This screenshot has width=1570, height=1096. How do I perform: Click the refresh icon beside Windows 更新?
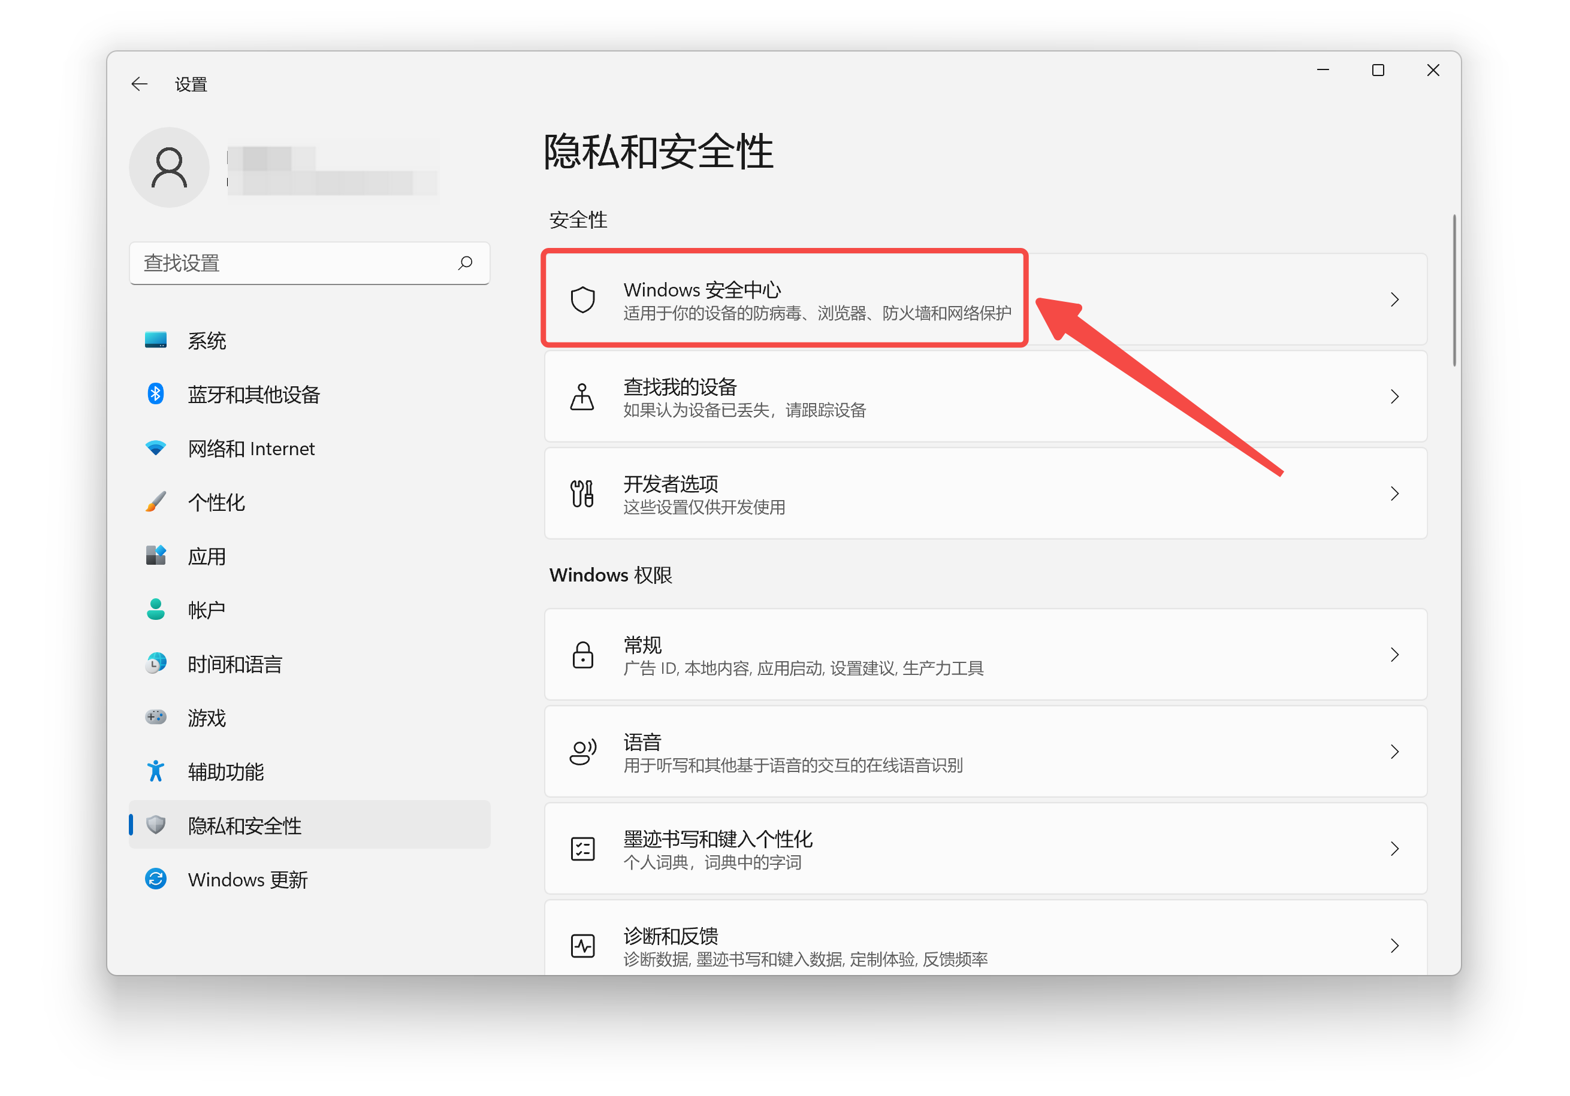coord(156,879)
